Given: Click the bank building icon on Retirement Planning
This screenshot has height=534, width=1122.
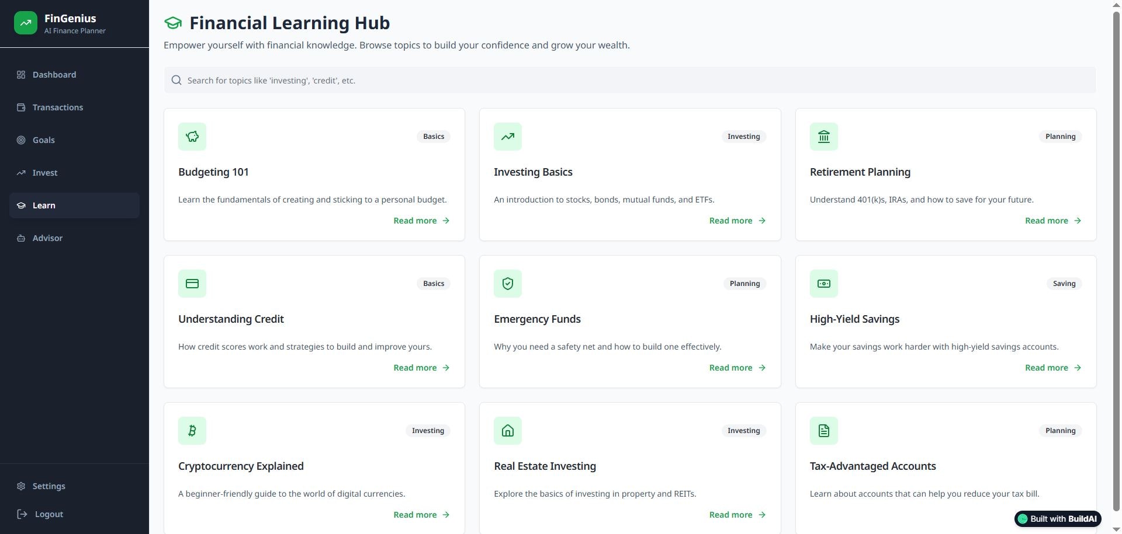Looking at the screenshot, I should click(824, 137).
